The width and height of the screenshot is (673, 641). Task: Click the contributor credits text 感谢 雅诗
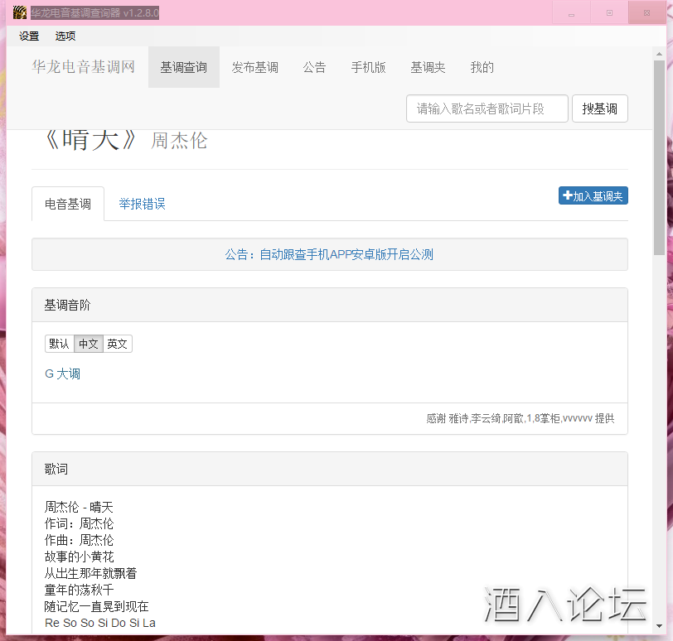[x=520, y=418]
